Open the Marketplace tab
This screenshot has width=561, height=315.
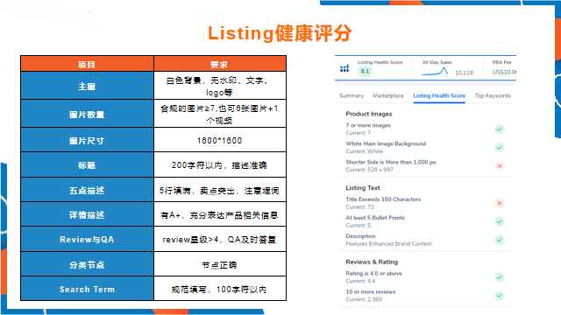(x=388, y=95)
